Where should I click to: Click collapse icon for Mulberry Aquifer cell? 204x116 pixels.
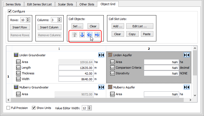[x=186, y=87]
